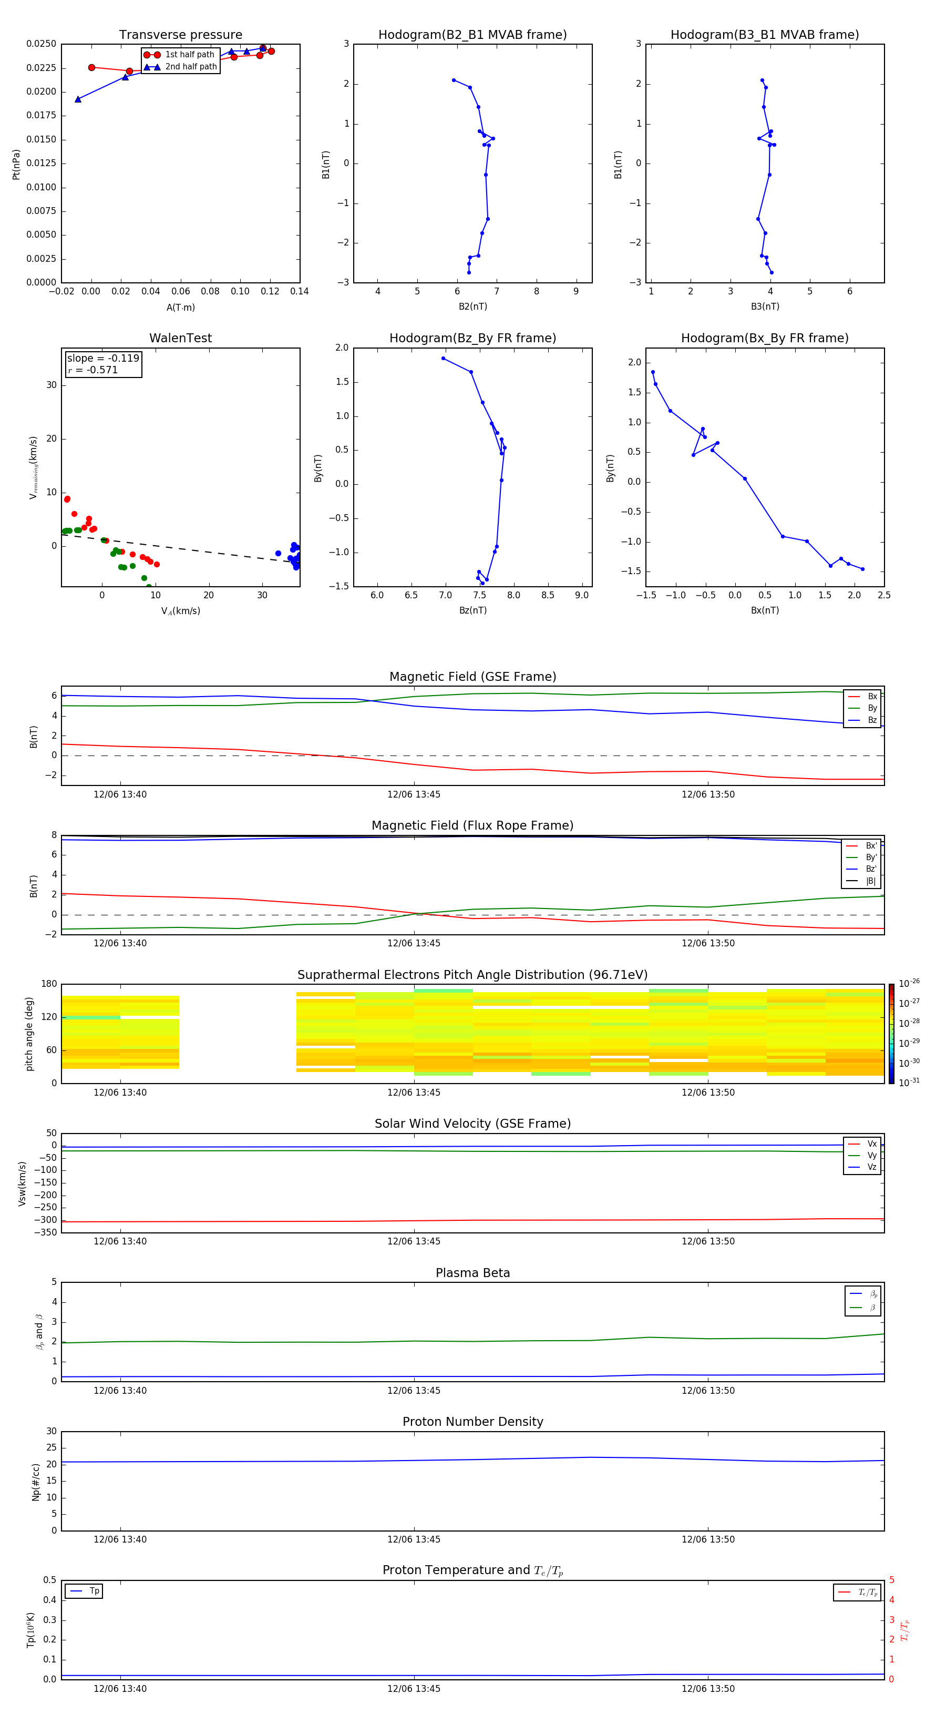Click the "B3(nT)" x-axis label

(x=765, y=307)
